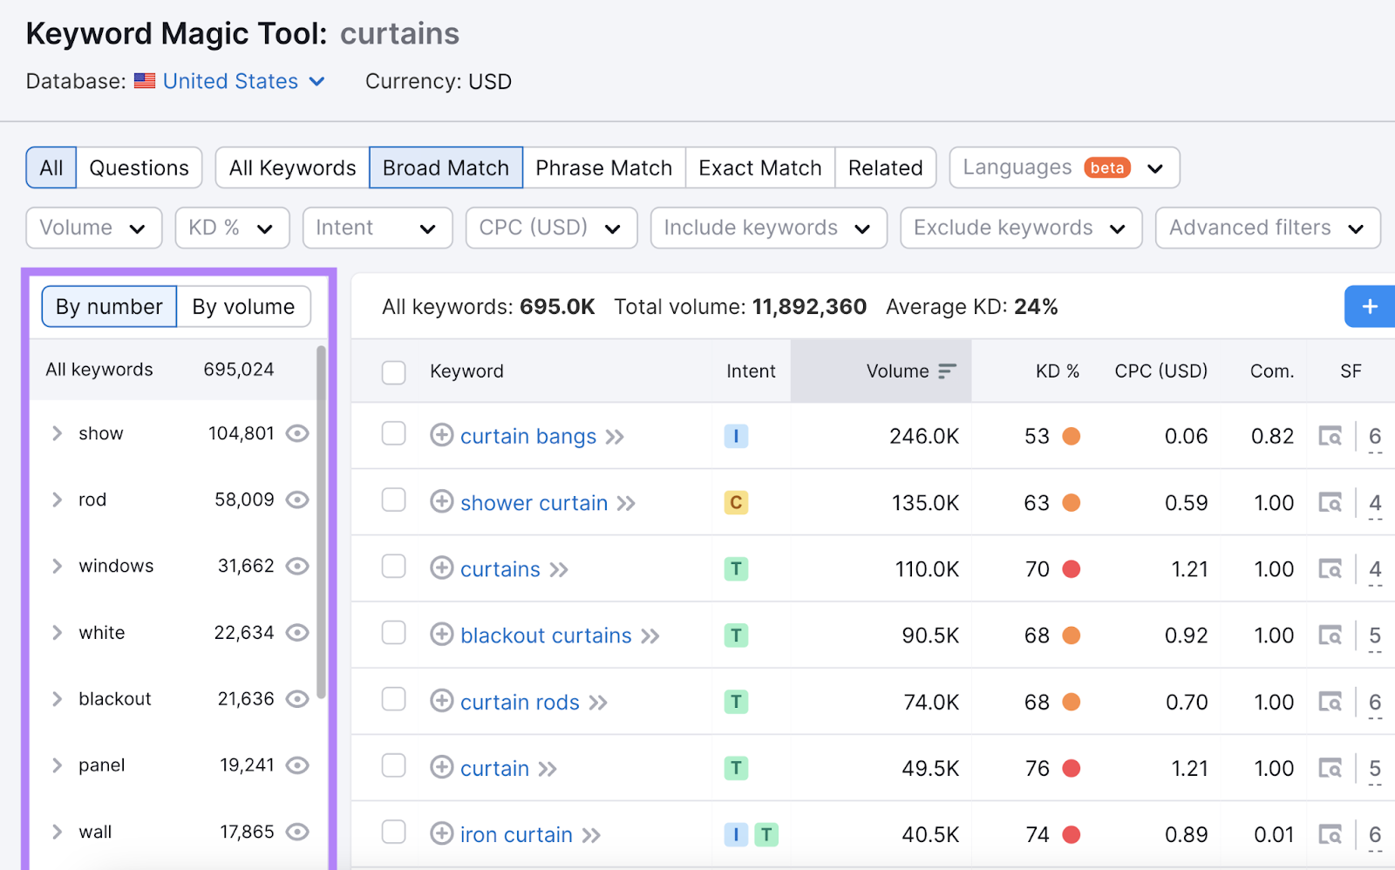This screenshot has width=1395, height=870.
Task: Open SERP view icon for iron curtain row
Action: click(1330, 835)
